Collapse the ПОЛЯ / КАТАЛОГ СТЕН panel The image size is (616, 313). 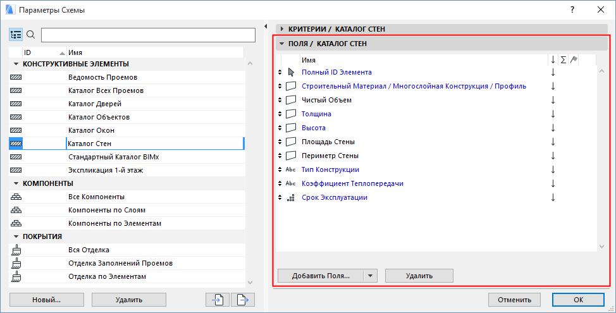282,44
